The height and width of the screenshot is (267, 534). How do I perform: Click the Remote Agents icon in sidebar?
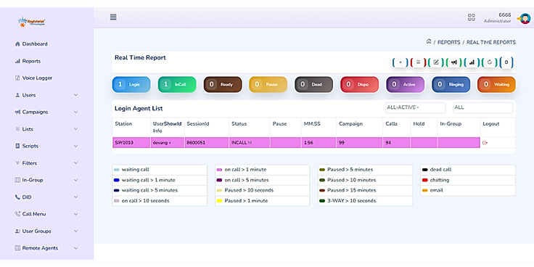pyautogui.click(x=17, y=248)
